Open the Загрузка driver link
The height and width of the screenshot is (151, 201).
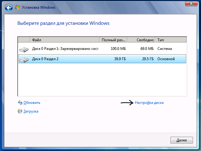click(x=31, y=111)
